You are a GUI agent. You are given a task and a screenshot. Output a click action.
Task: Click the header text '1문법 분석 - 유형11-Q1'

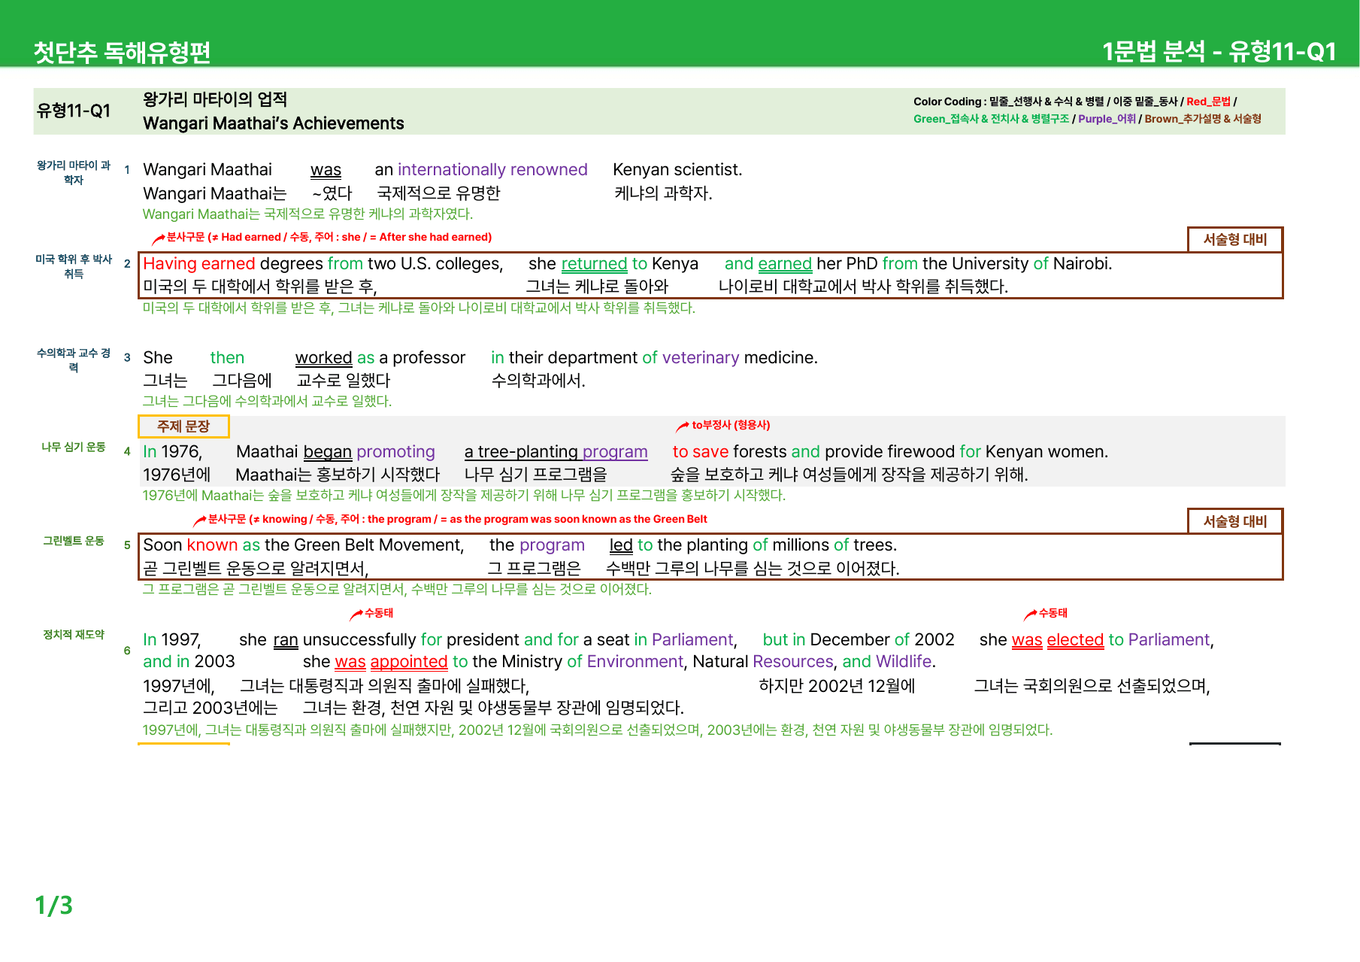(1219, 51)
